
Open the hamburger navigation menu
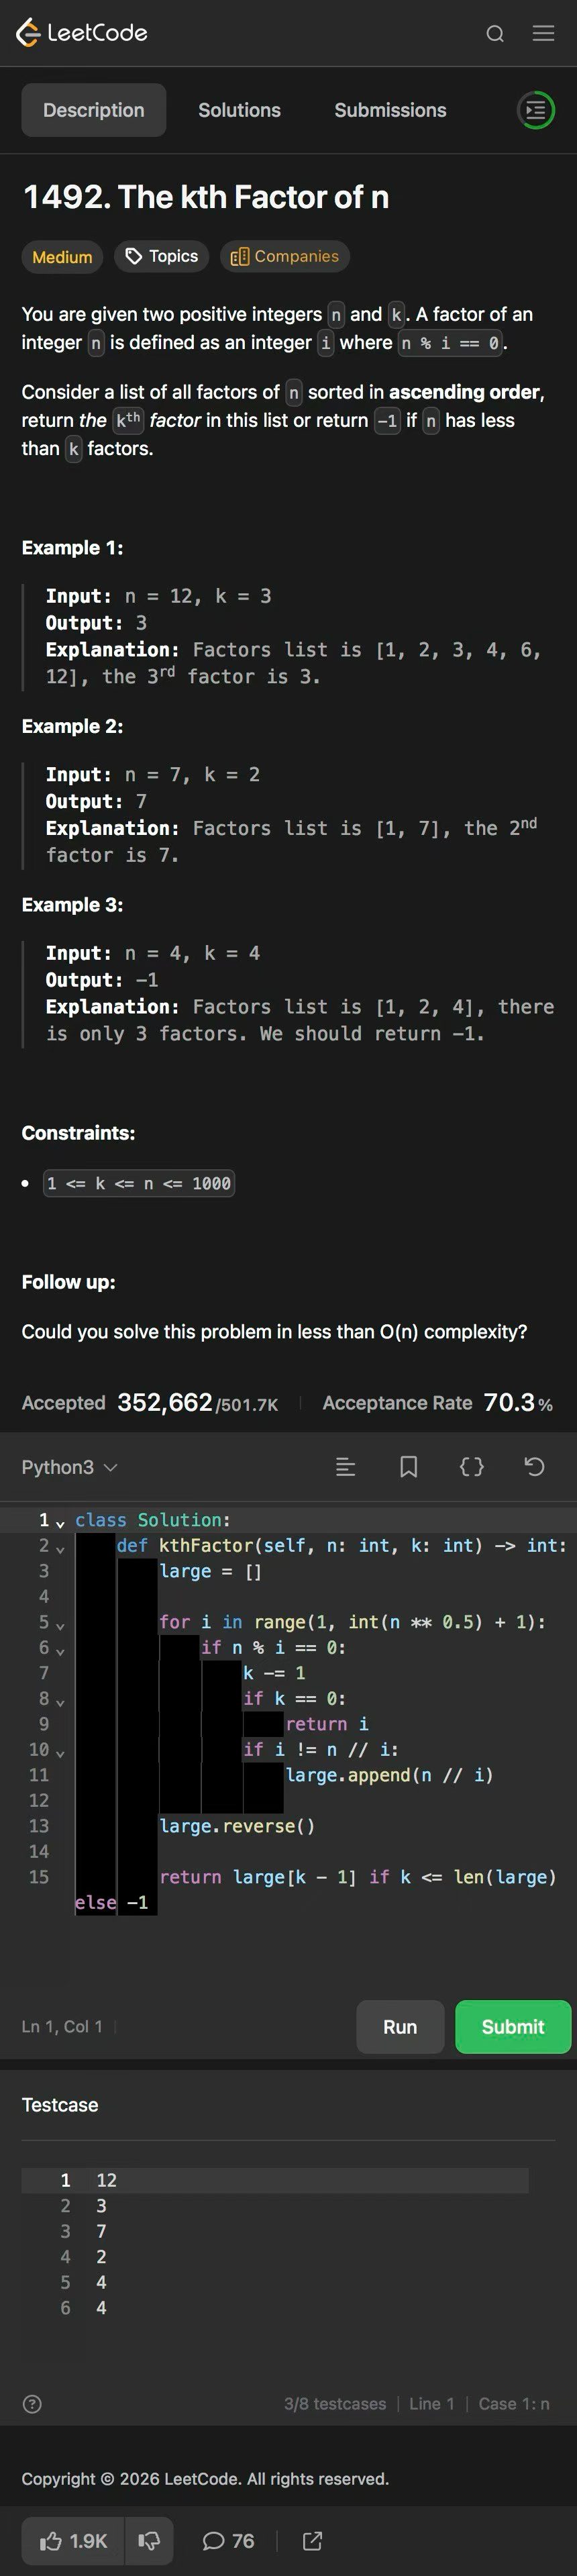coord(543,34)
